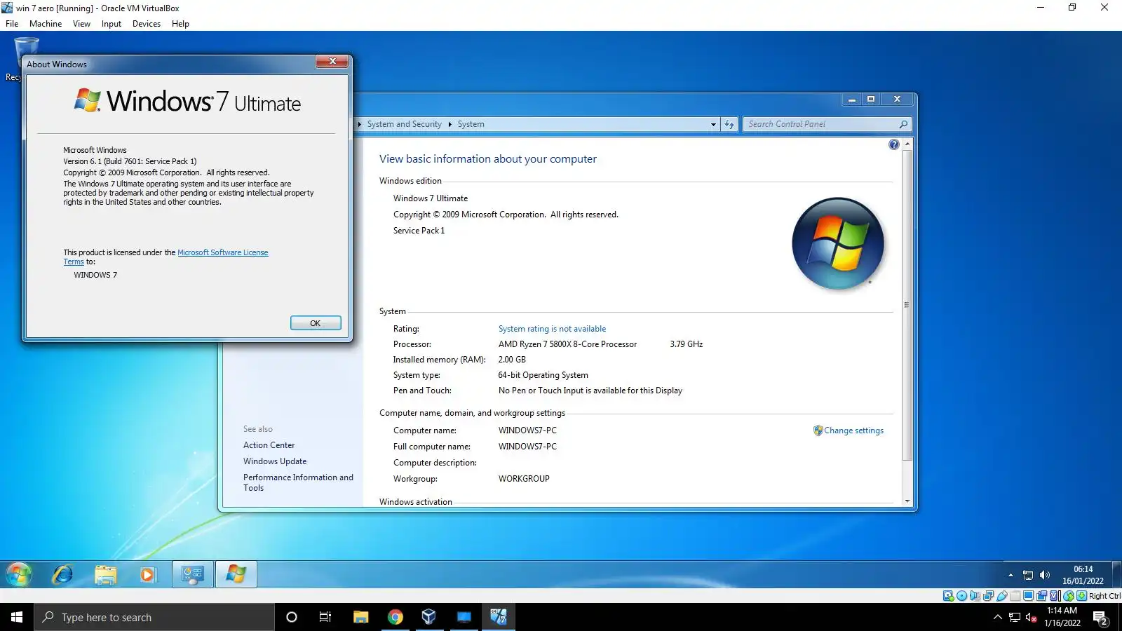
Task: Click the host network tray icon
Action: pyautogui.click(x=1014, y=618)
